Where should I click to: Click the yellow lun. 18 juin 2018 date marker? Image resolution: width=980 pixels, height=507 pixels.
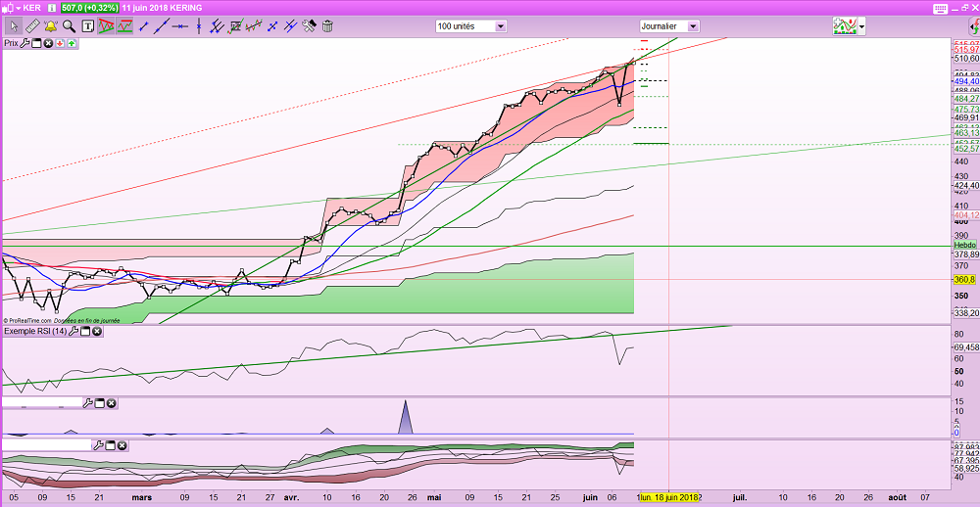(668, 497)
